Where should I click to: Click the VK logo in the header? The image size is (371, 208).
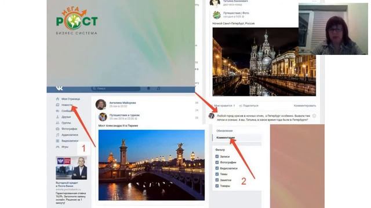coord(59,88)
